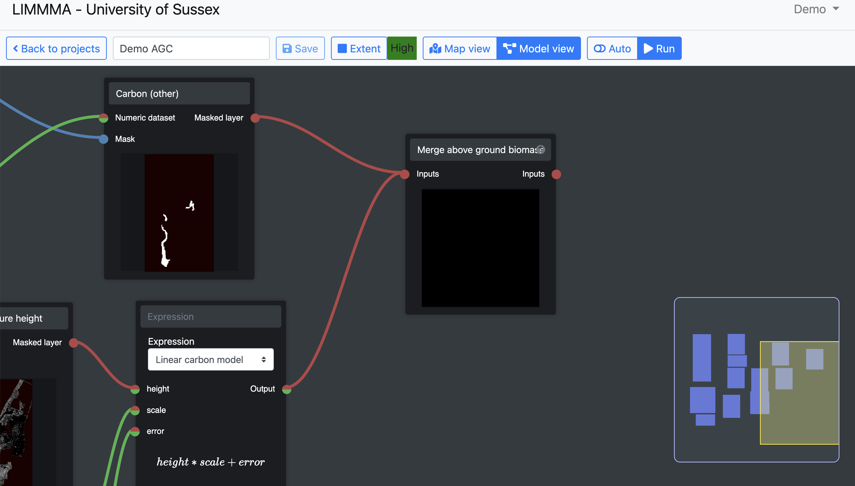The height and width of the screenshot is (486, 855).
Task: Click the Extent square icon
Action: [x=342, y=48]
